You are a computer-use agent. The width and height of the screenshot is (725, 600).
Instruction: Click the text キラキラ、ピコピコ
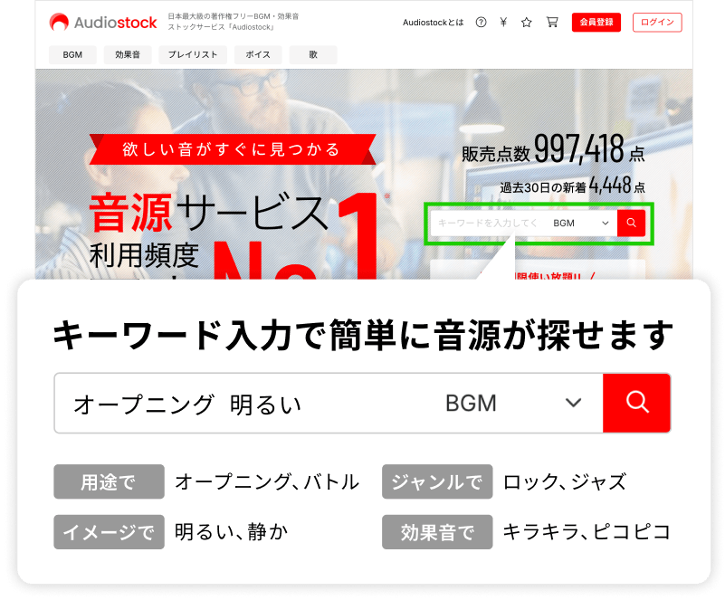(587, 532)
